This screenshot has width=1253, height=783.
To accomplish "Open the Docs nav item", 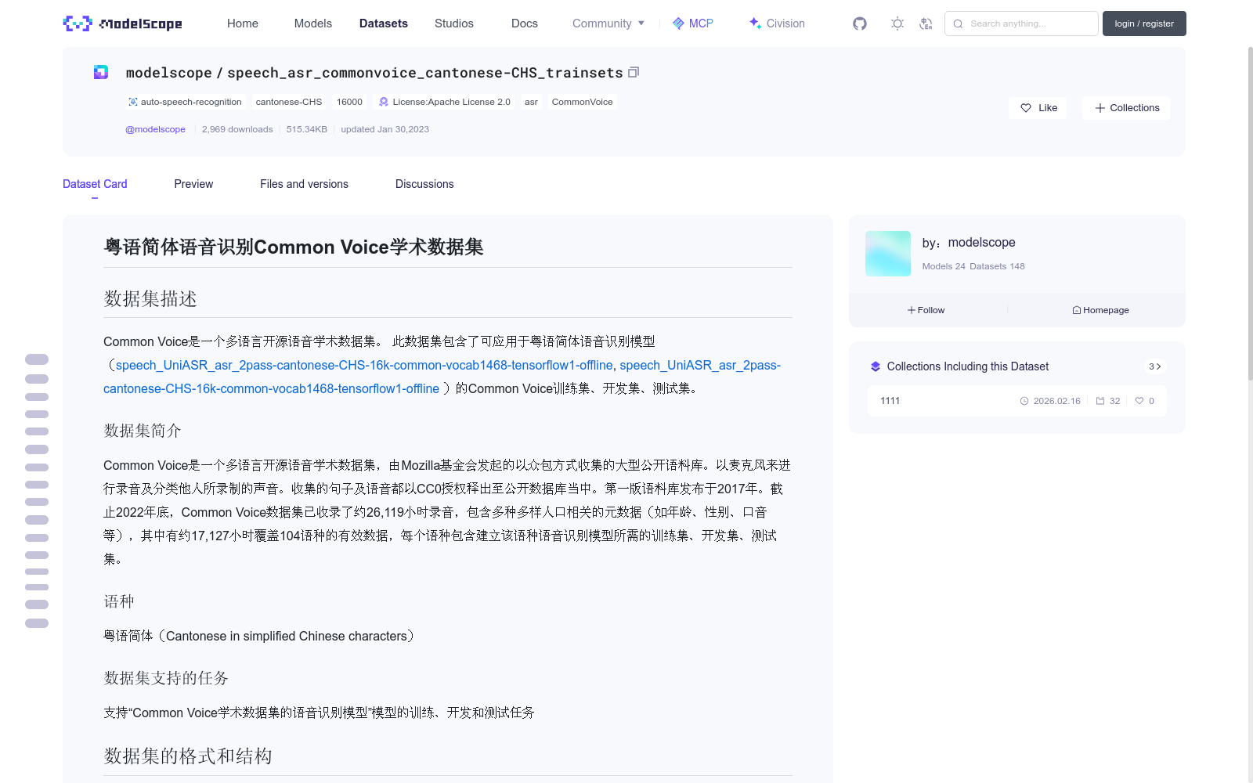I will click(525, 23).
